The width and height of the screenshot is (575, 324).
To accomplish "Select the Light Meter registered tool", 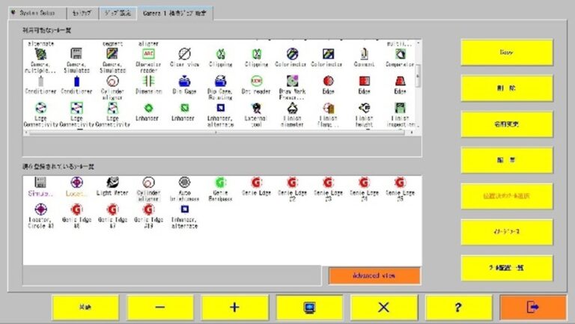I will [x=112, y=183].
